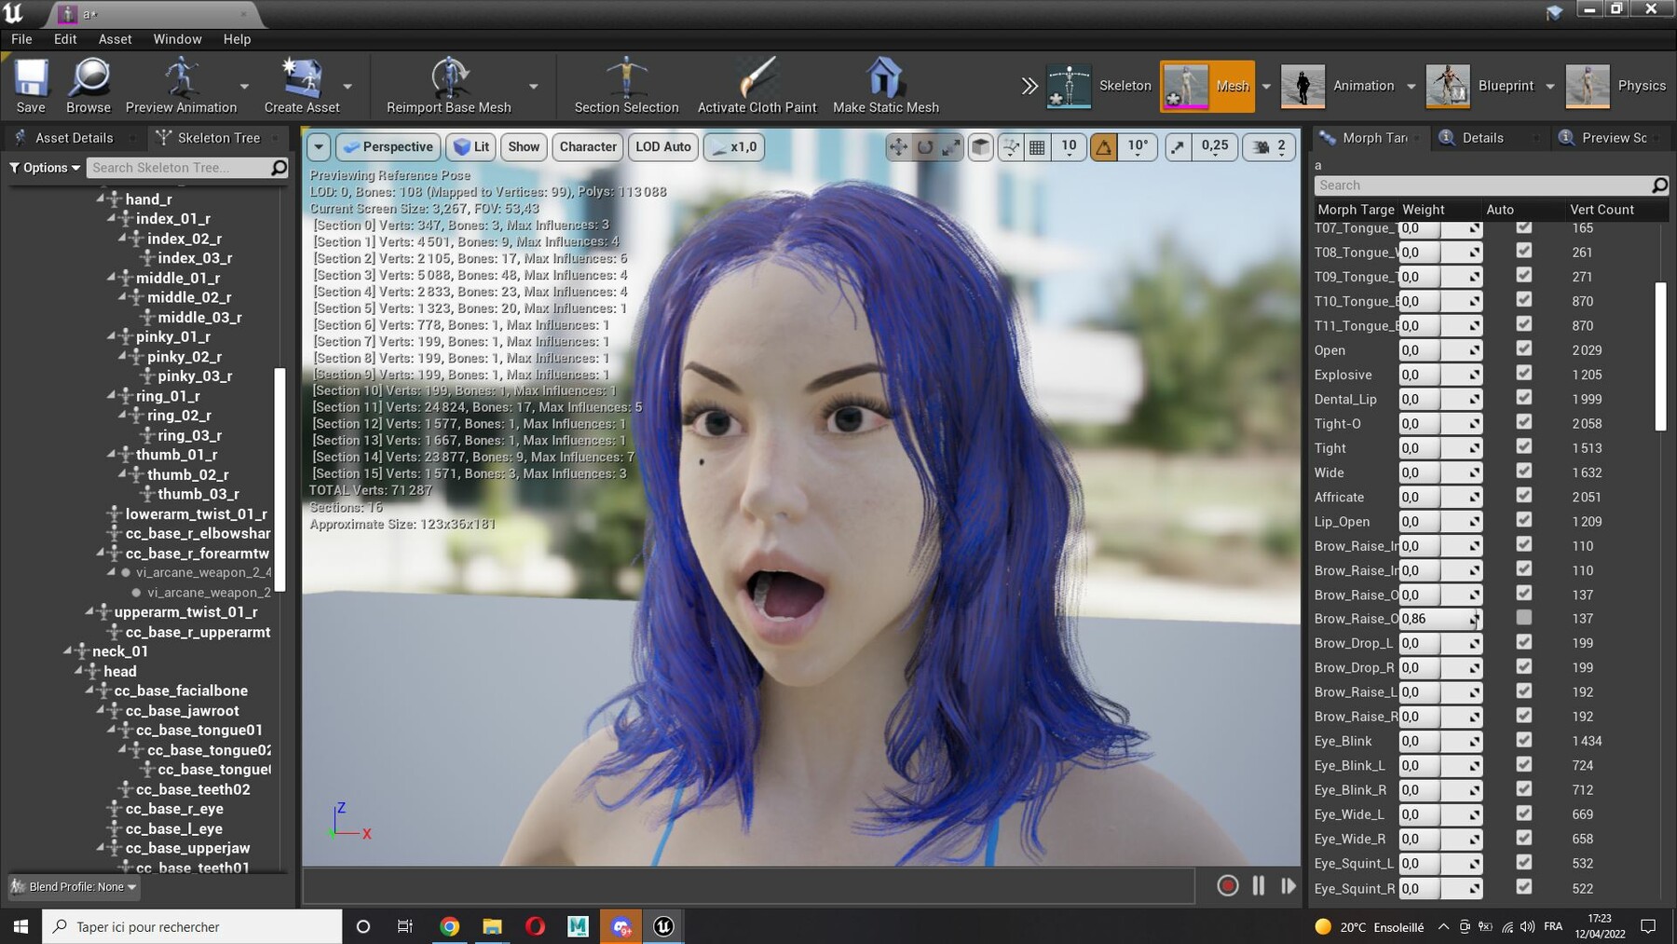Open Options dropdown in Skeleton Tree
Viewport: 1677px width, 944px height.
[x=44, y=168]
